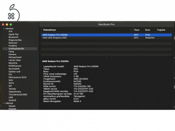
Task: Select Grafika/kijelzők sidebar item
Action: pyautogui.click(x=20, y=49)
